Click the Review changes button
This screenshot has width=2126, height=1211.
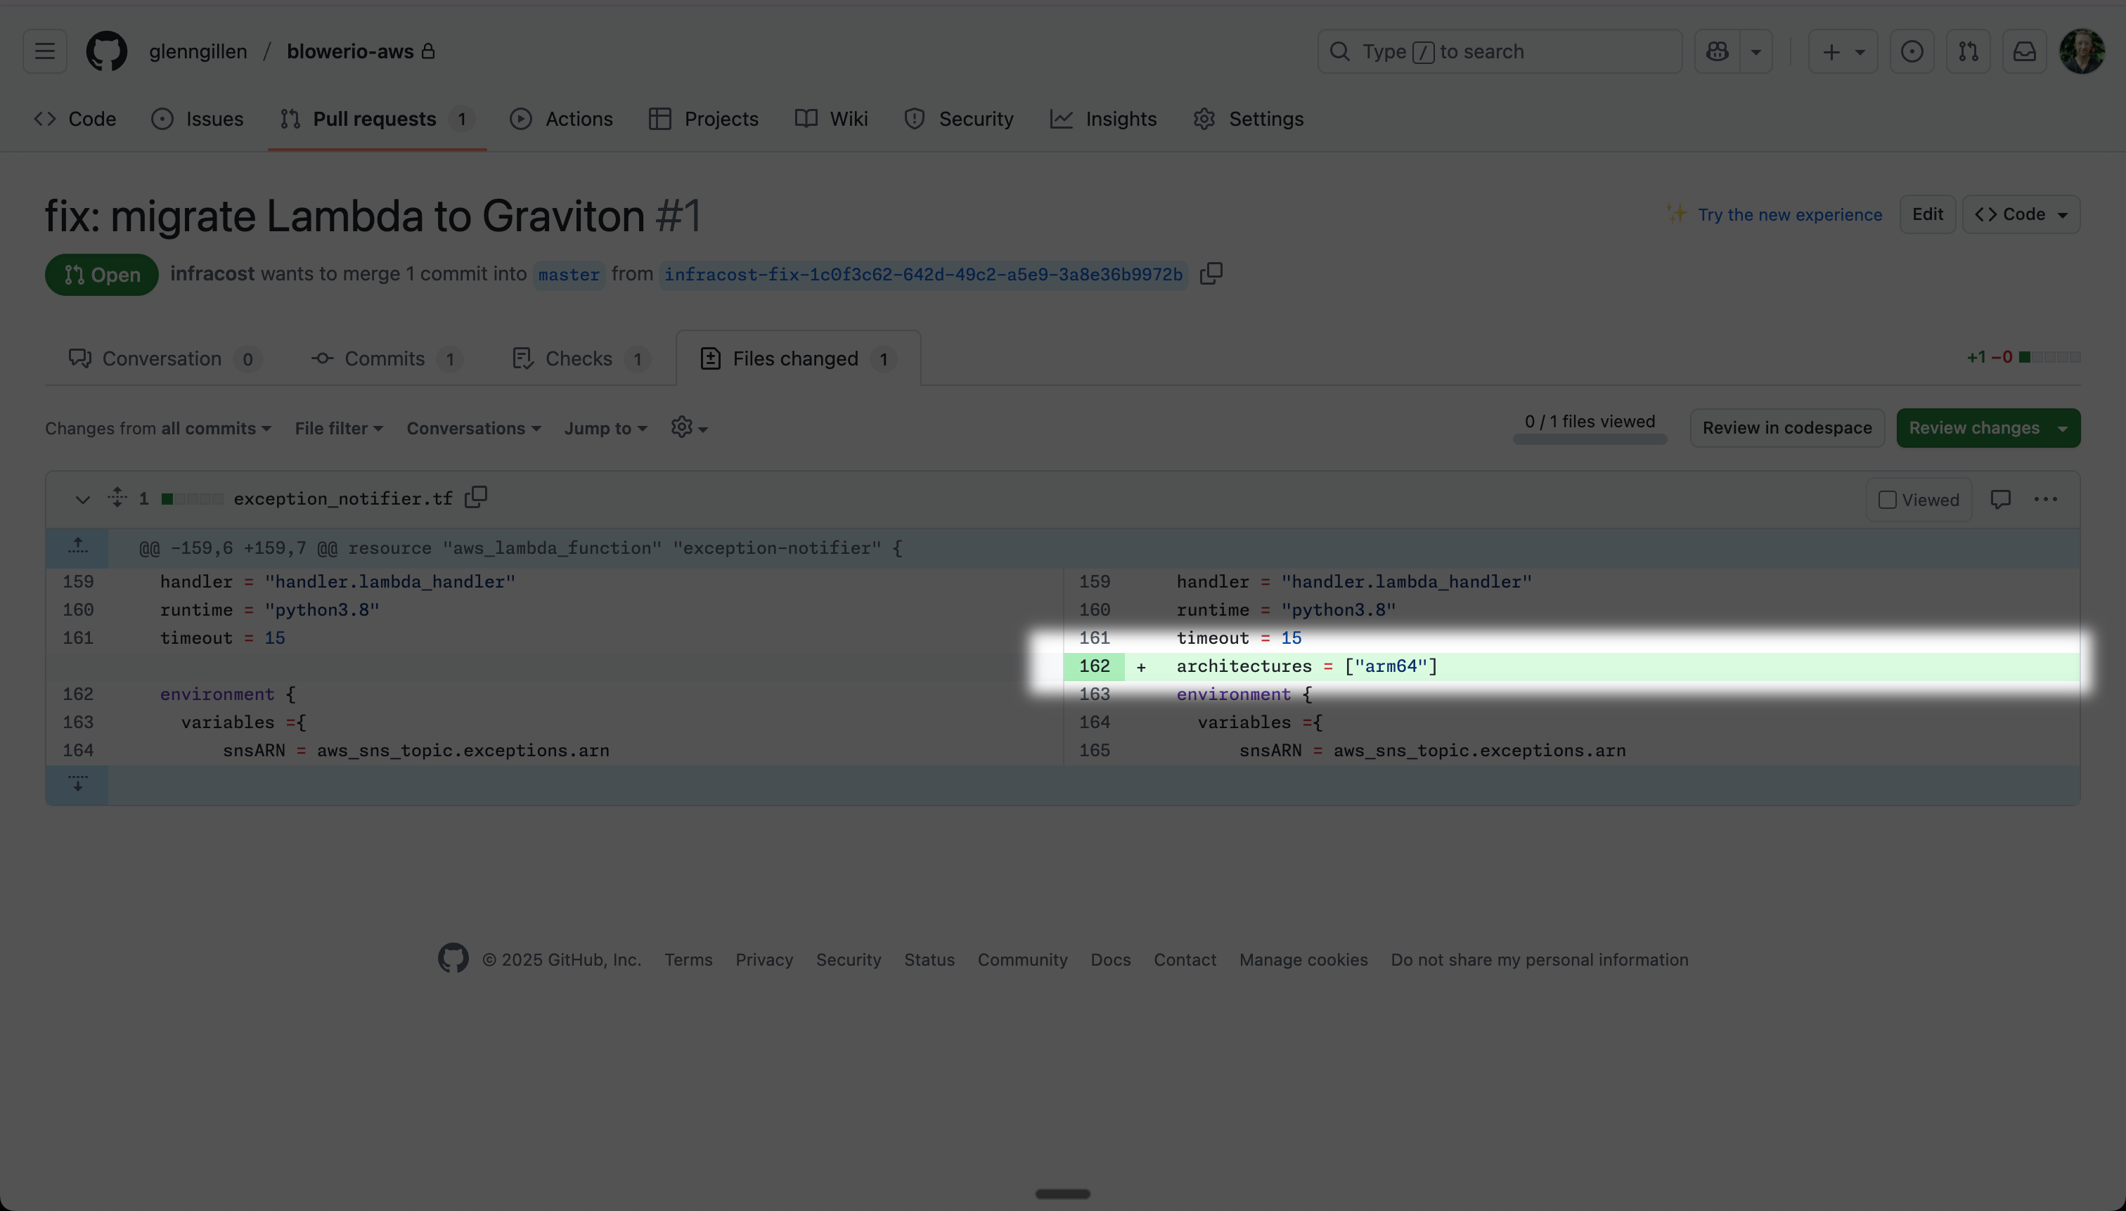[x=1975, y=427]
